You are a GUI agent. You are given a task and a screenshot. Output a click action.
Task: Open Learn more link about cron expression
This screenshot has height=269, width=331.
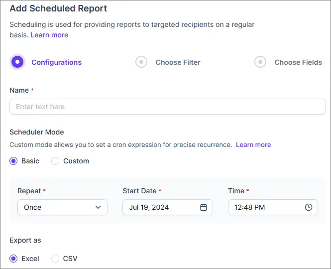[x=253, y=145]
